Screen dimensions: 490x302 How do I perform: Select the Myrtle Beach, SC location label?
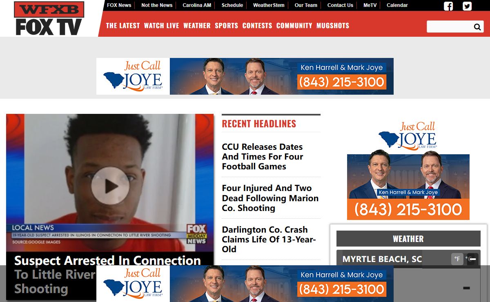click(x=382, y=259)
